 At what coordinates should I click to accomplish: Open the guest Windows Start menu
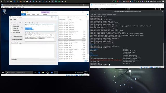pos(3,73)
